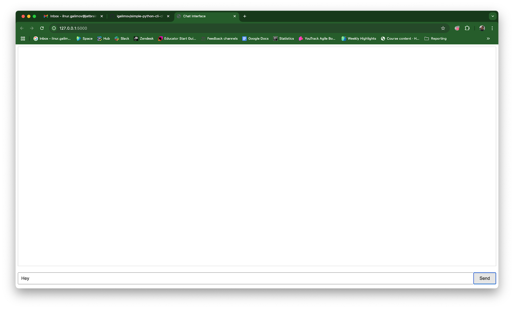
Task: Switch to the igalimov/simple-python-cli tab
Action: (139, 16)
